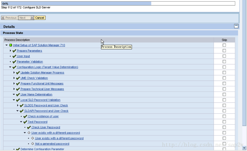Click the Next button's right arrow icon
The height and width of the screenshot is (151, 247).
[x=32, y=18]
